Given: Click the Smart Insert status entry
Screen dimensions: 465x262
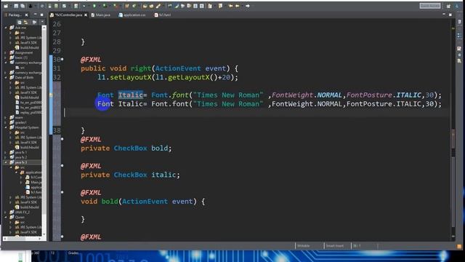Looking at the screenshot, I should click(x=335, y=246).
